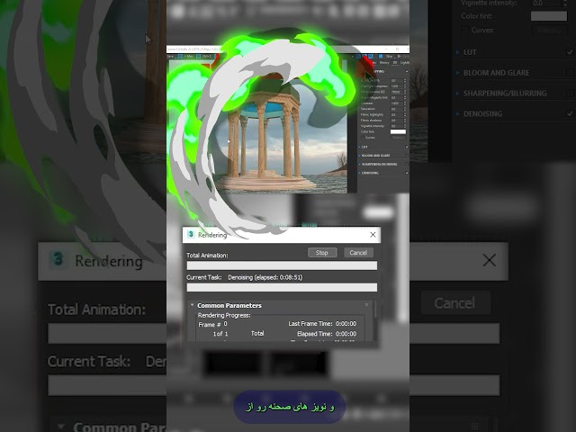Toggle Sharpening/Blurring checkbox in small frame buffer
Image resolution: width=576 pixels, height=432 pixels.
pyautogui.click(x=407, y=164)
